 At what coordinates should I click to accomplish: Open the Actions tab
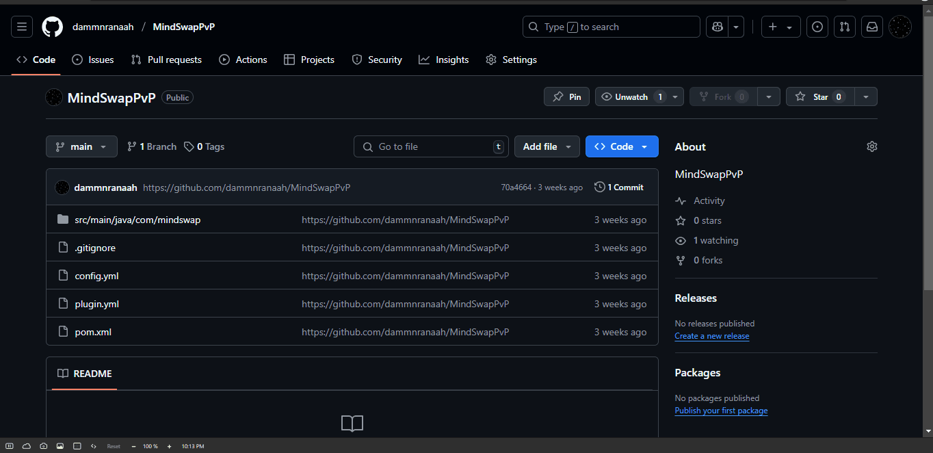(x=243, y=60)
